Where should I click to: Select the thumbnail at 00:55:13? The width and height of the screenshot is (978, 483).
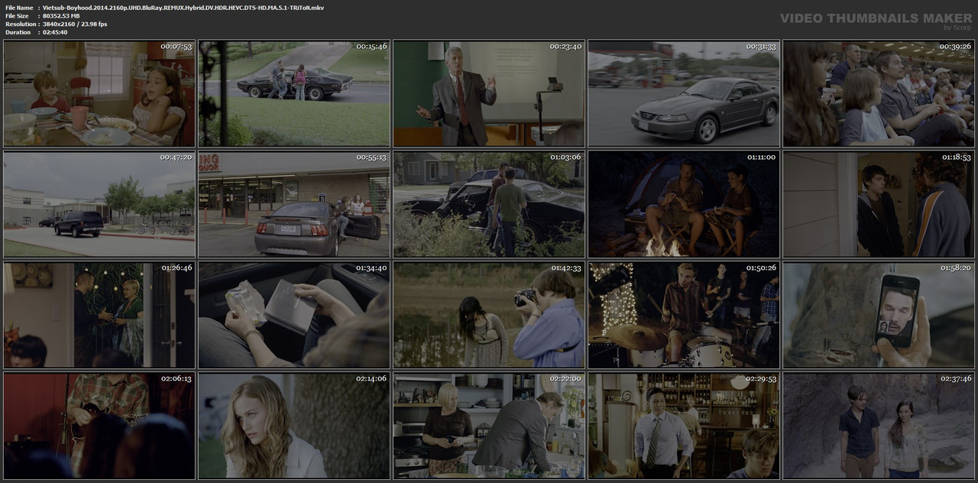[294, 204]
